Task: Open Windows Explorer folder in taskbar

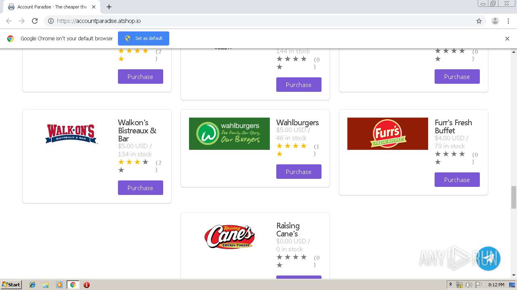Action: click(x=46, y=285)
